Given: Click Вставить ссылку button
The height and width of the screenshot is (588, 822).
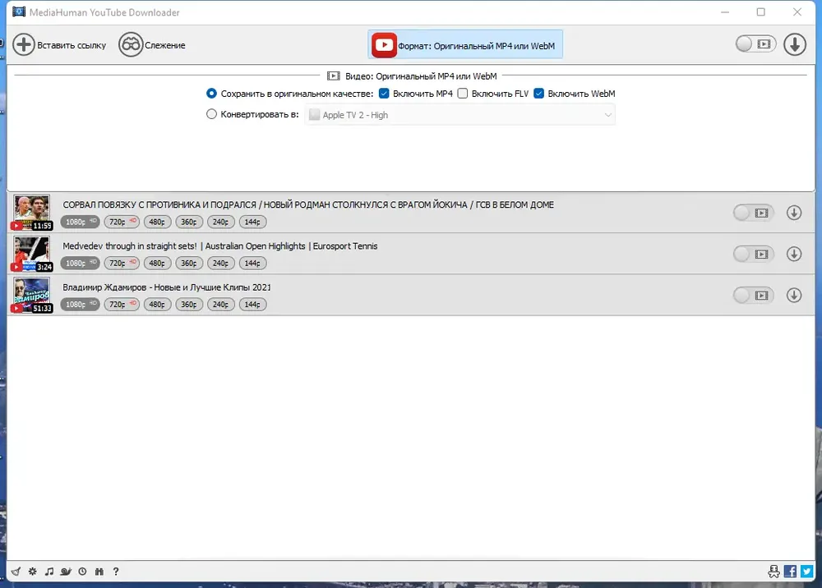Looking at the screenshot, I should pos(59,45).
